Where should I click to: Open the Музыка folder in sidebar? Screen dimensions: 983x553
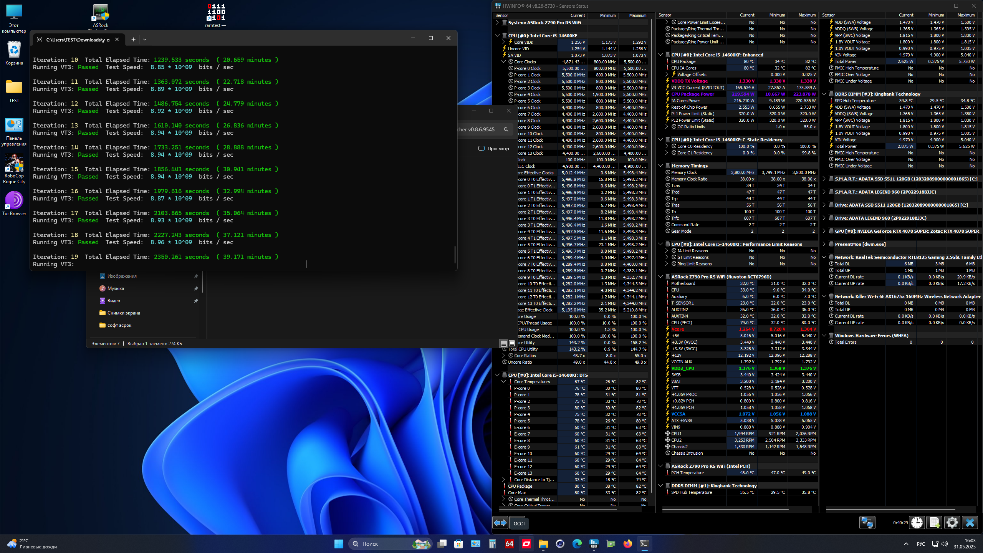tap(116, 288)
